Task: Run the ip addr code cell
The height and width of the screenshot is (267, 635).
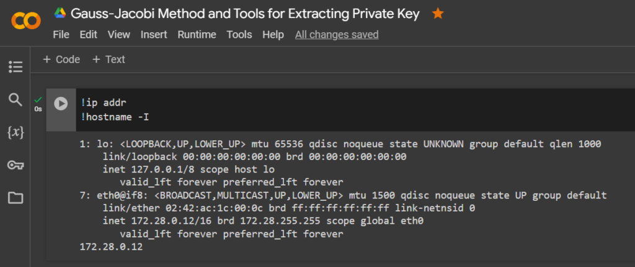Action: [61, 104]
